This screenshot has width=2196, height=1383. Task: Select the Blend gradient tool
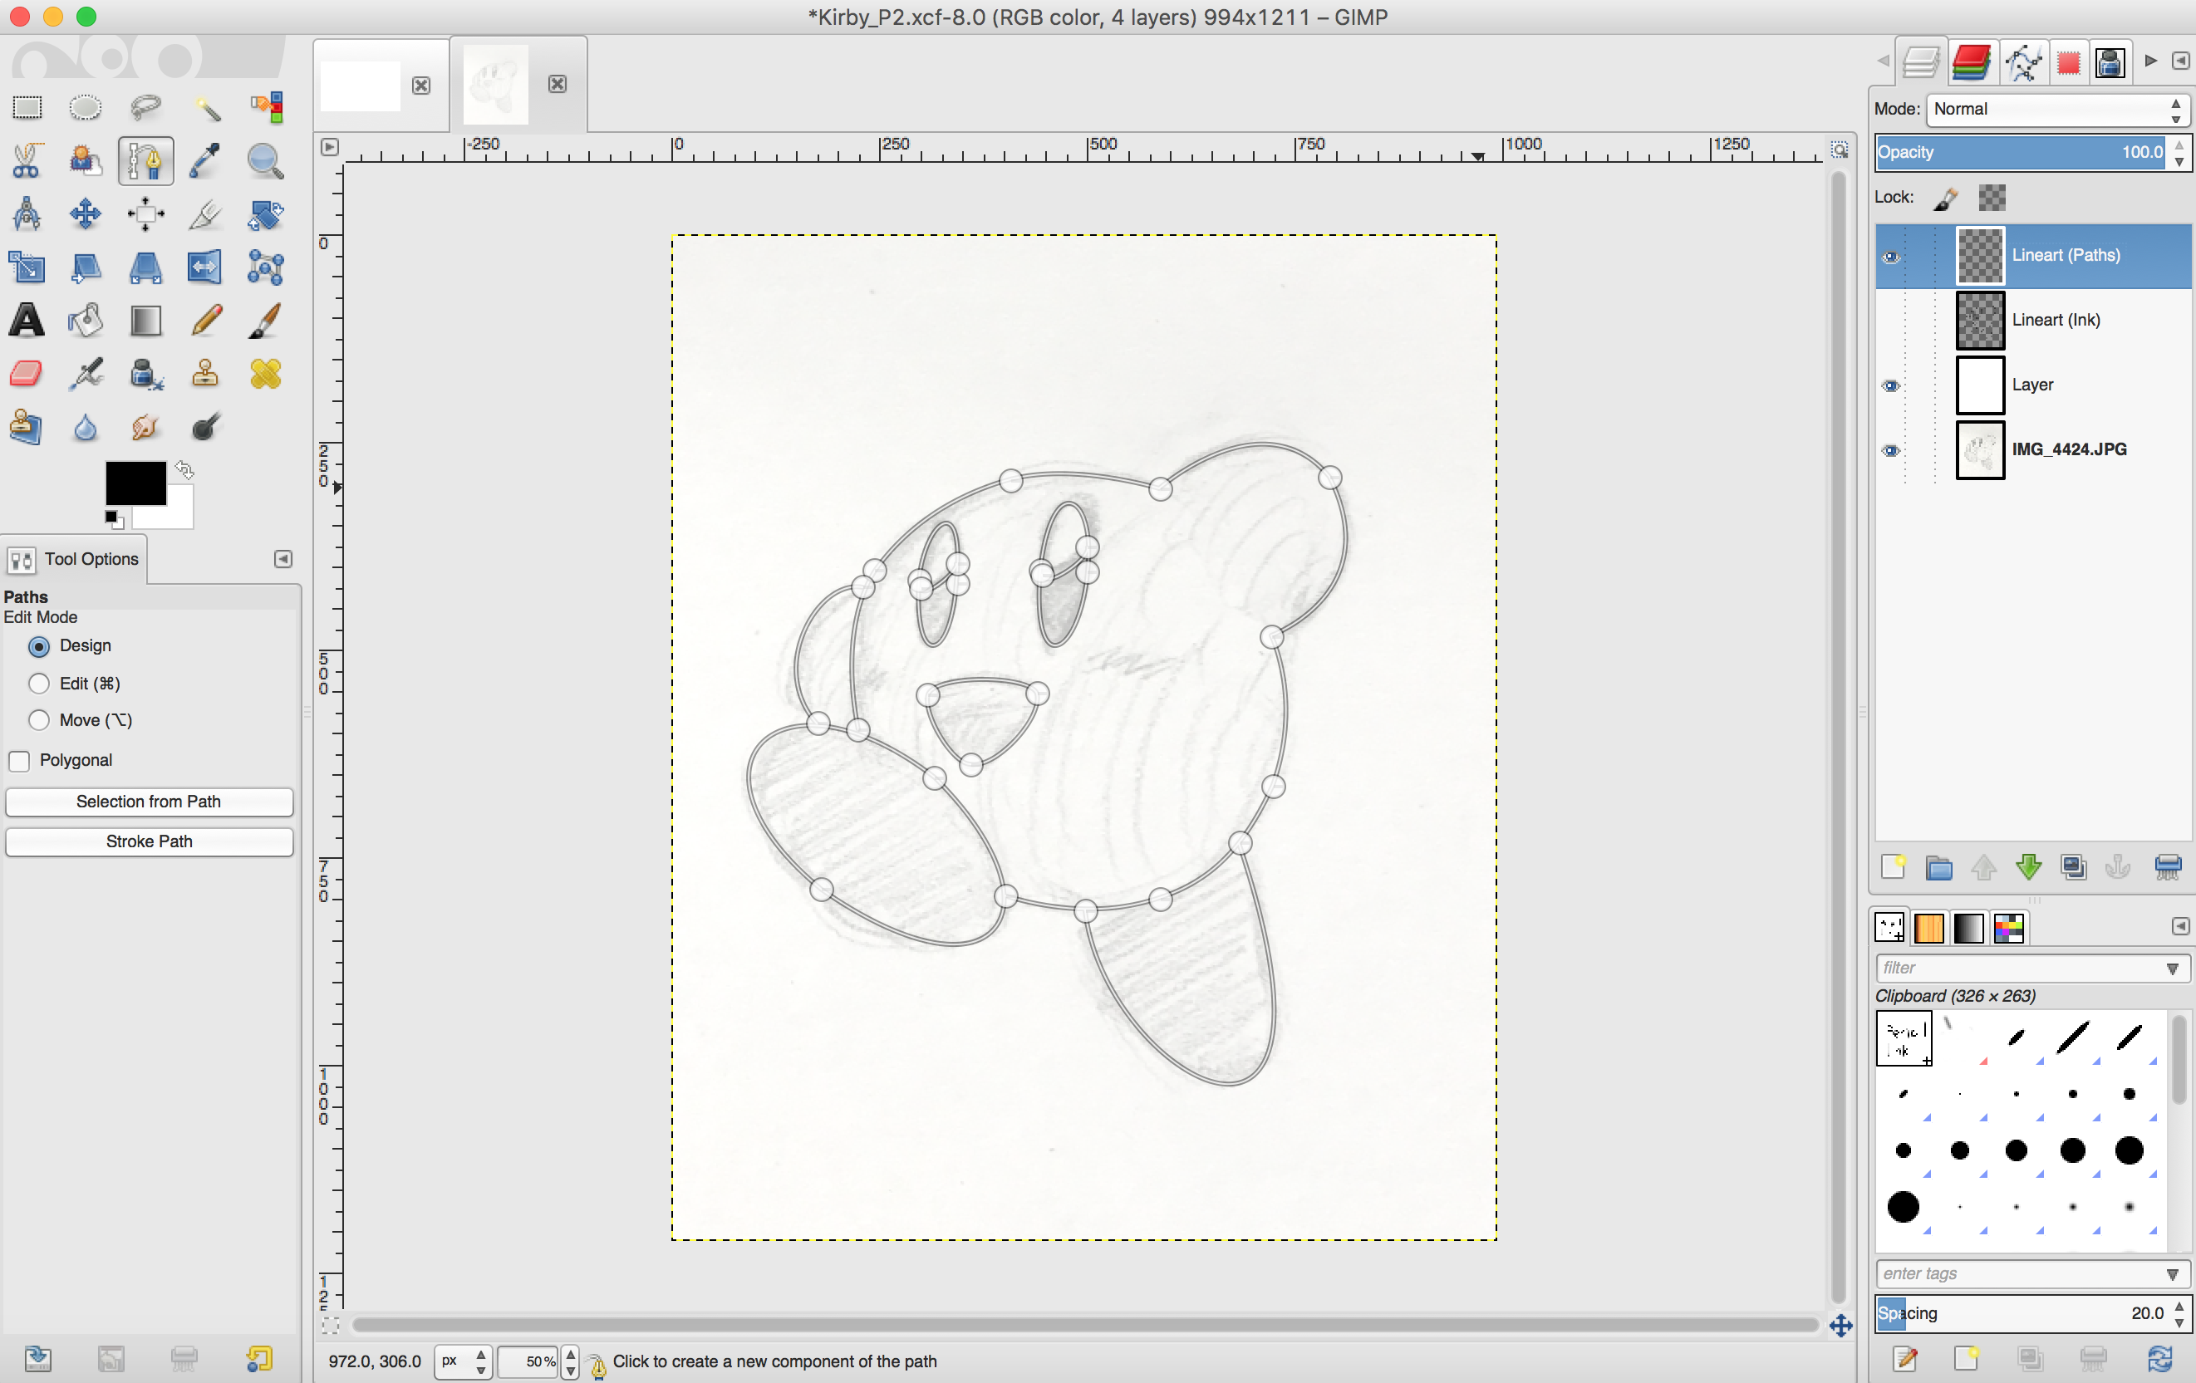pyautogui.click(x=145, y=320)
